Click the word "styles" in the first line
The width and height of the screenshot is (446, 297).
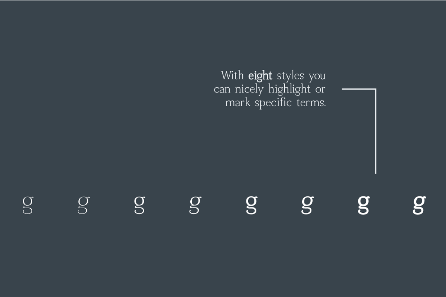(x=290, y=76)
